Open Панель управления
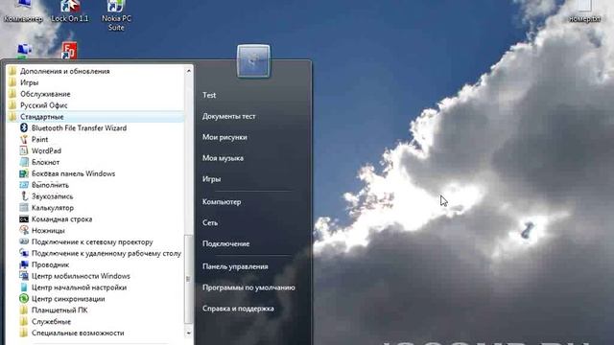 coord(235,266)
